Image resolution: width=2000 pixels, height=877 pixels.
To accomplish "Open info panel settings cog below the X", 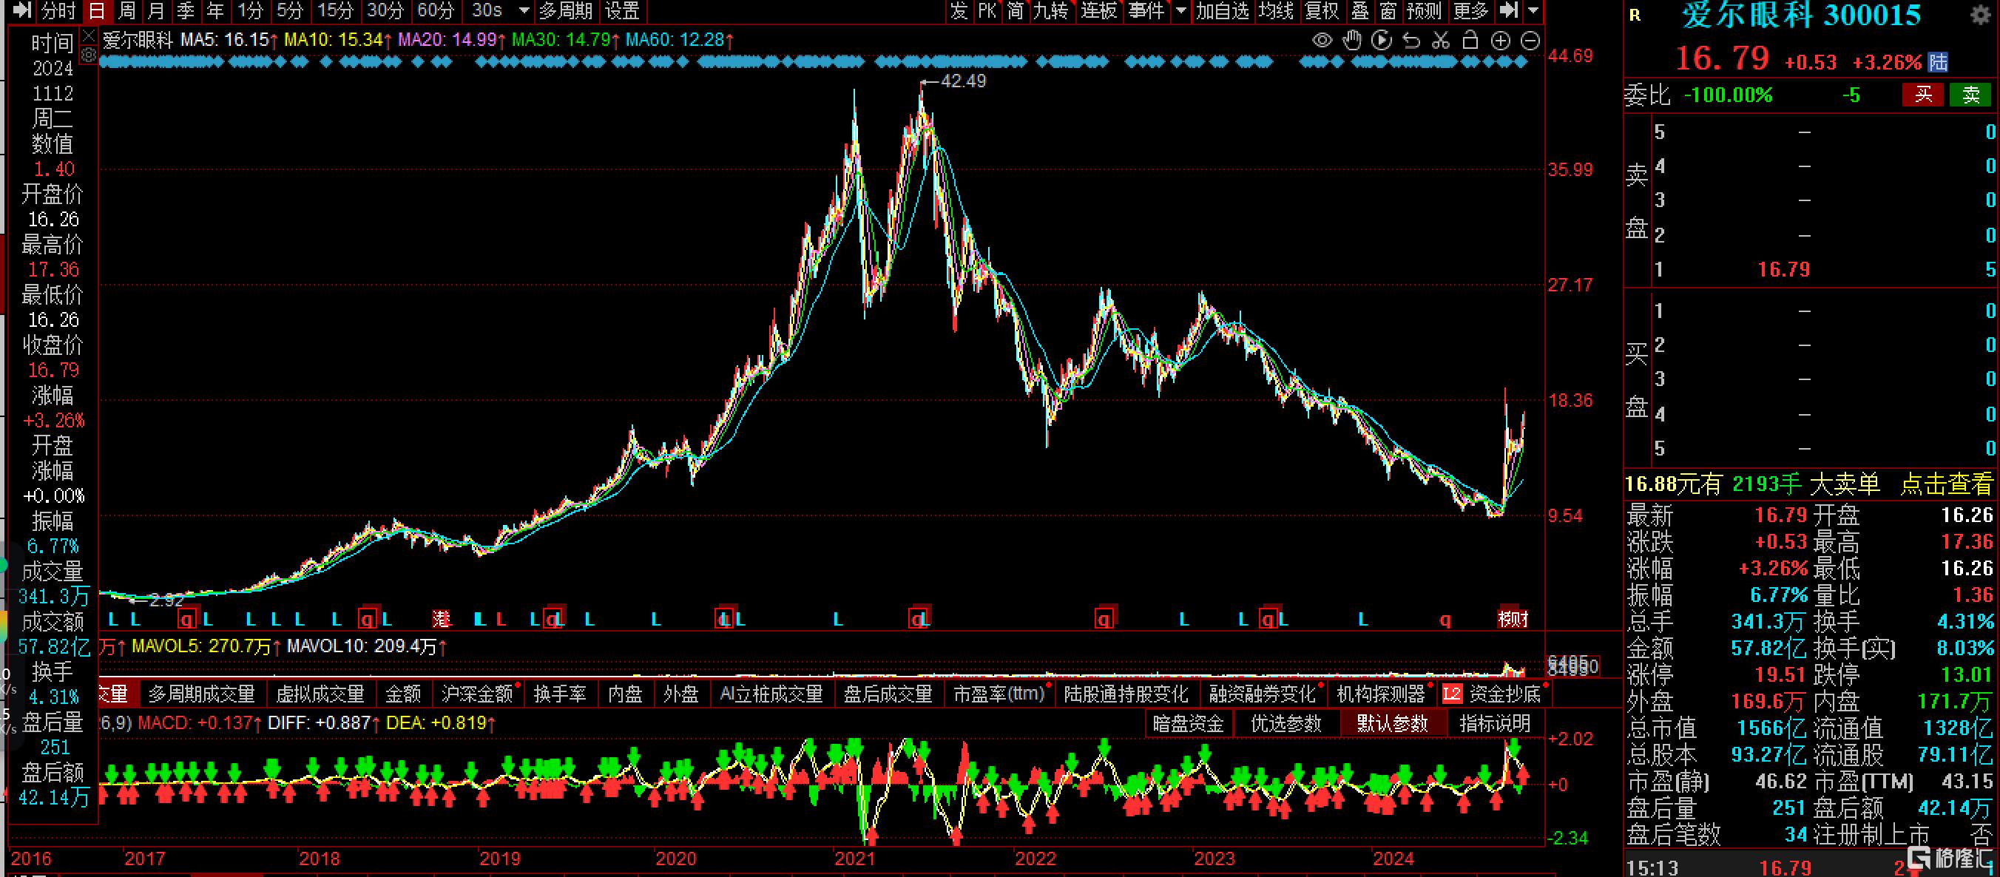I will 89,55.
